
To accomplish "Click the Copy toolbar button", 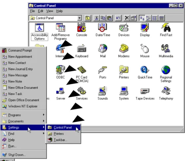I will (x=103, y=18).
